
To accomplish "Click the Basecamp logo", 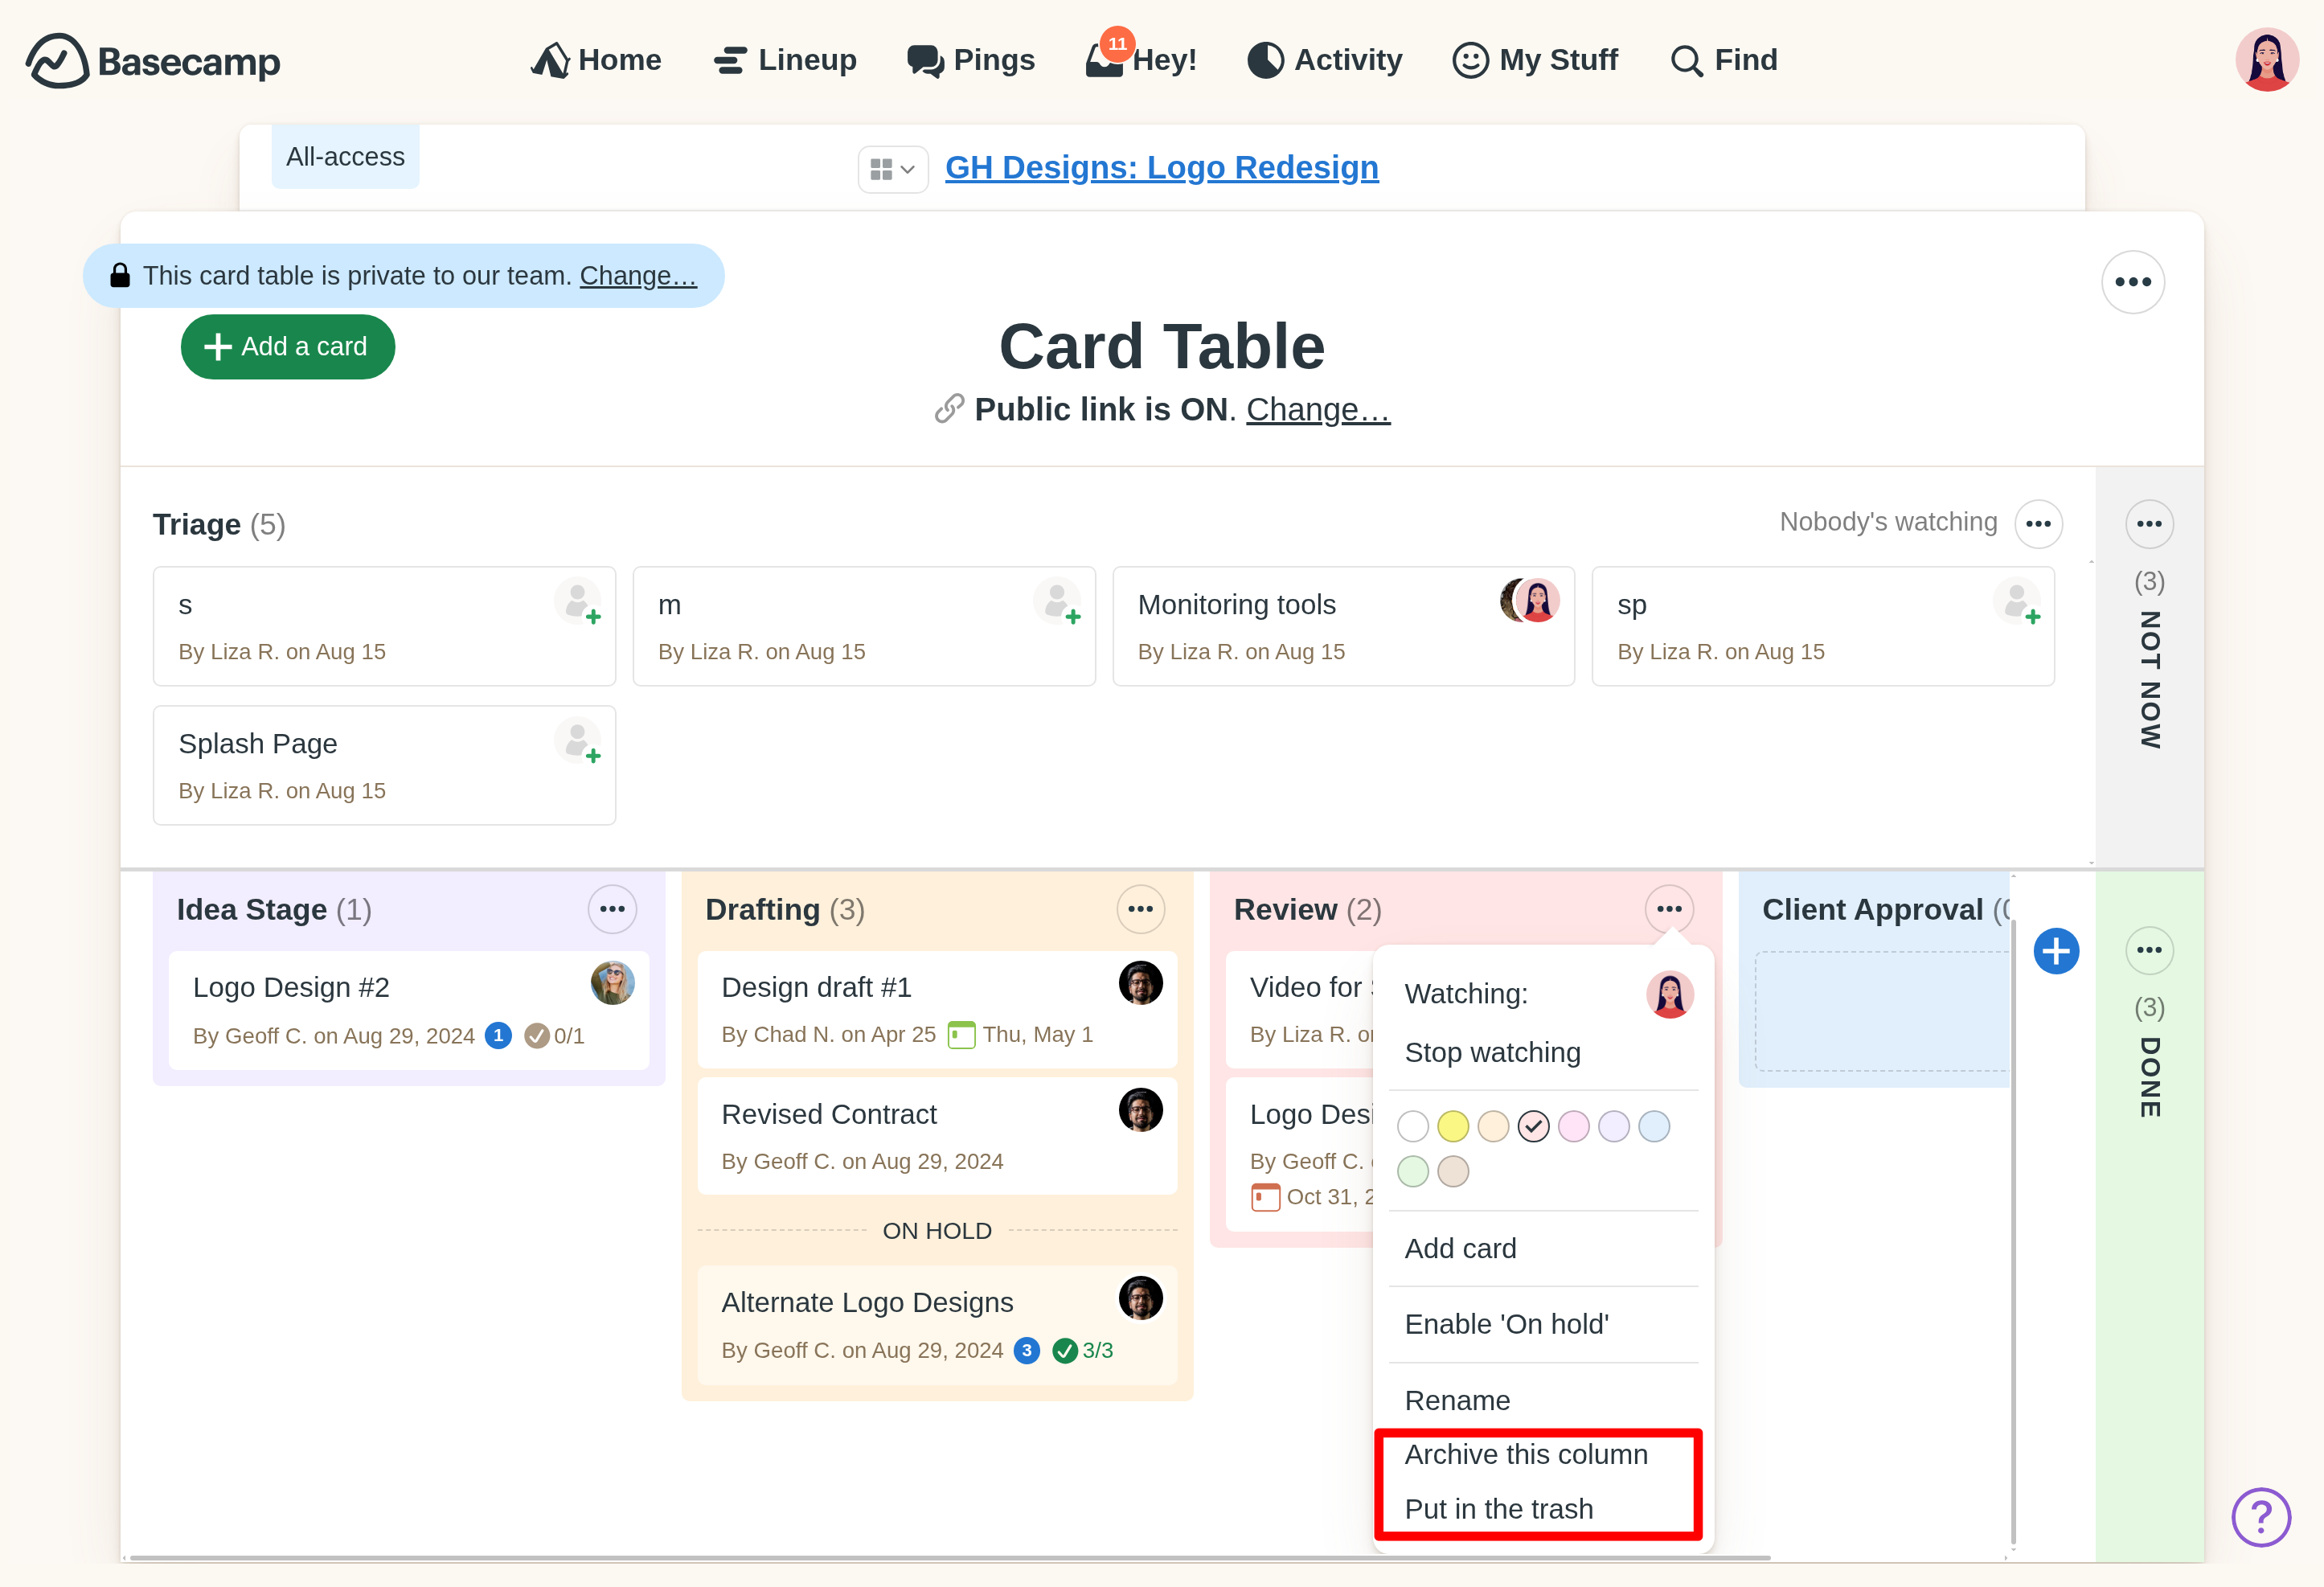I will point(153,61).
